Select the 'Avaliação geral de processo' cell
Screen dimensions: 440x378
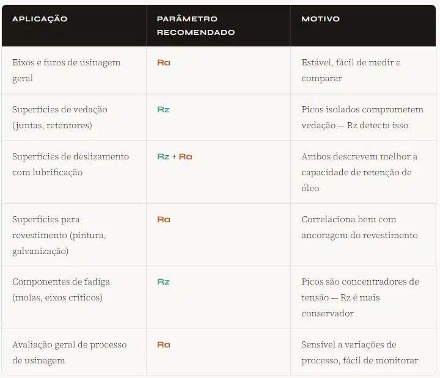click(69, 352)
